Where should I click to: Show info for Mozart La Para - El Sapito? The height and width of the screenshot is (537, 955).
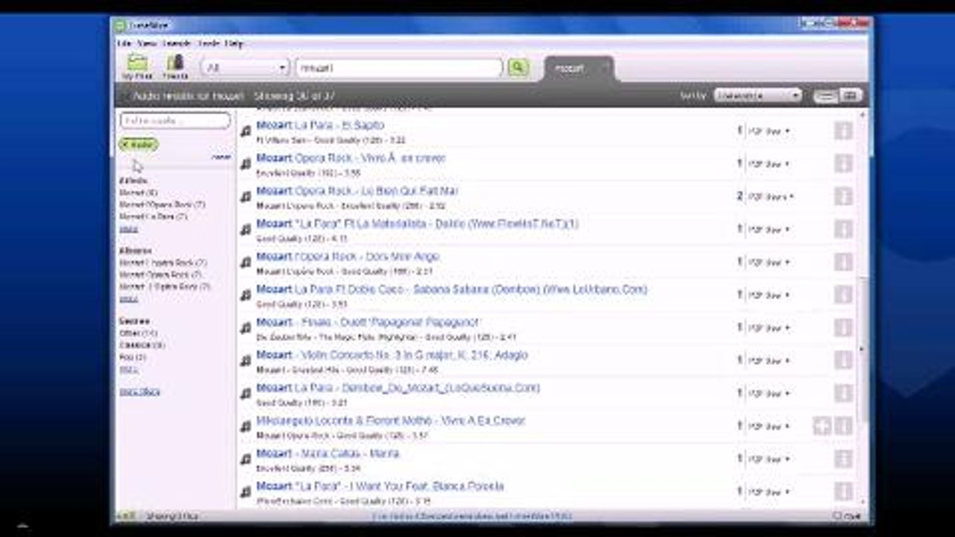843,131
